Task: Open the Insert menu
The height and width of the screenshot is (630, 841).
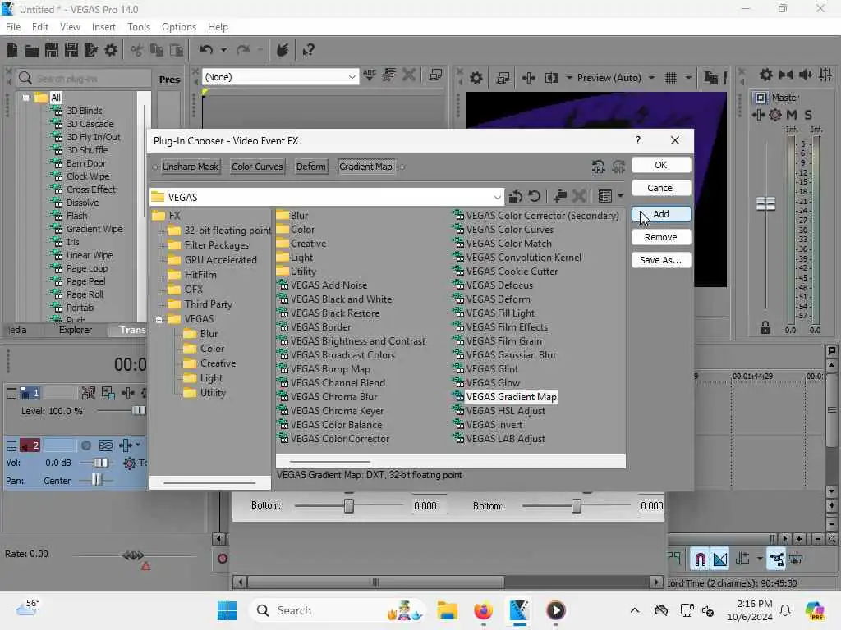Action: 103,27
